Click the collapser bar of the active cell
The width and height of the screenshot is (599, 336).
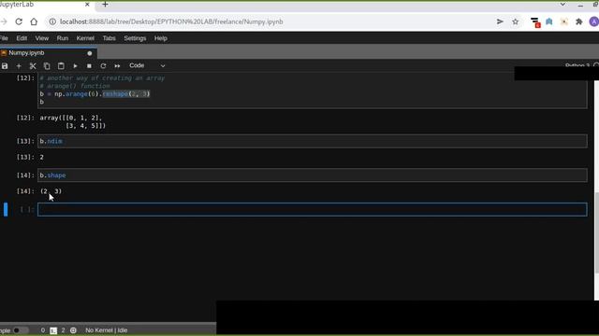6,209
